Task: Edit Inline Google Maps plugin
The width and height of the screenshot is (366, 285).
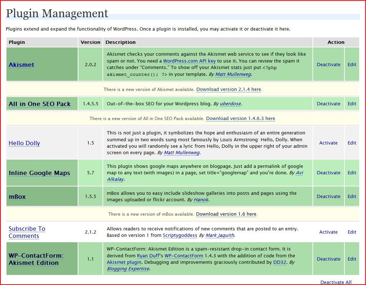Action: pos(352,173)
